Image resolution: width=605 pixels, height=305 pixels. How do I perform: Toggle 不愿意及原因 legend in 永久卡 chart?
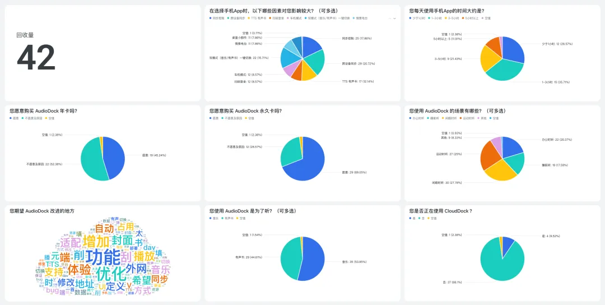point(232,118)
